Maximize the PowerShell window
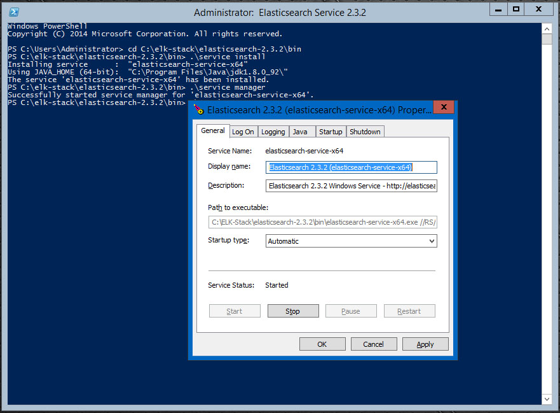This screenshot has height=413, width=560. 516,10
